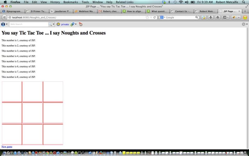The image size is (249, 156).
Task: Switch to the Contact Us tab
Action: pyautogui.click(x=182, y=11)
